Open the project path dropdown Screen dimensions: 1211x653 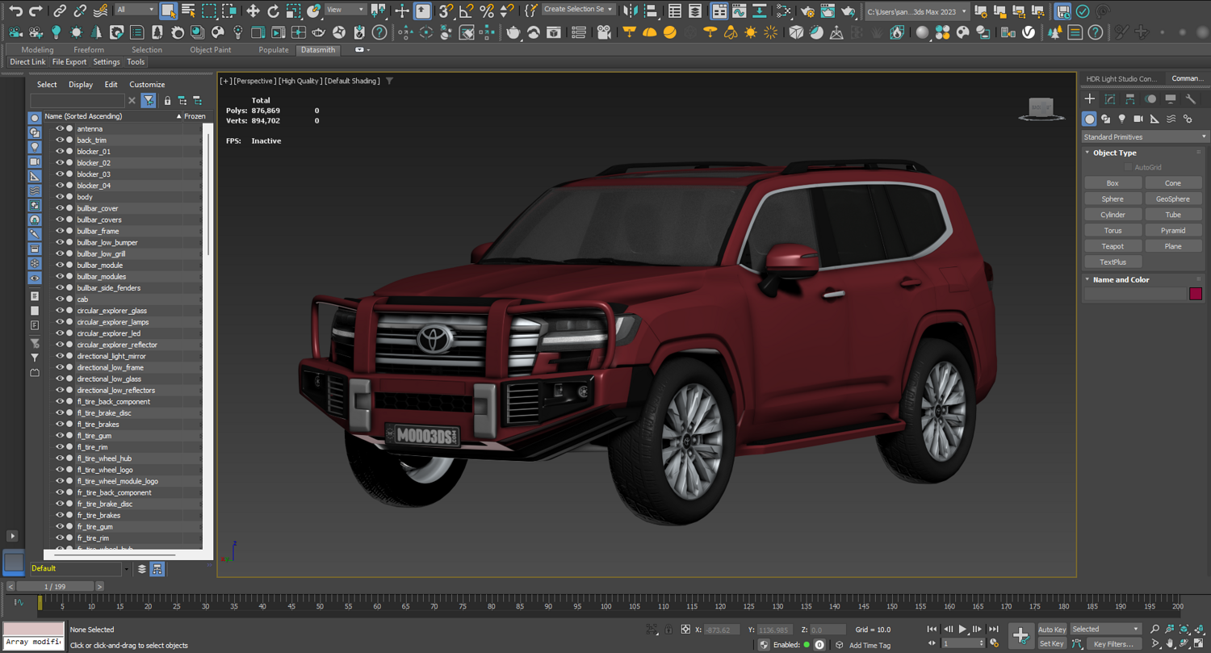point(916,11)
